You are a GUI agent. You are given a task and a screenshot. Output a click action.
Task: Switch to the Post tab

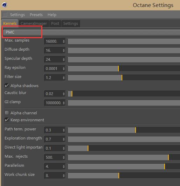pos(55,23)
